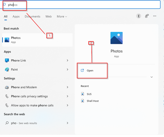This screenshot has height=137, width=164.
Task: Click the Paint app icon
Action: tap(7, 69)
